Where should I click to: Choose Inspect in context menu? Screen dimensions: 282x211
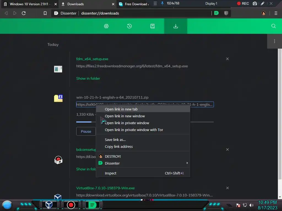click(143, 173)
